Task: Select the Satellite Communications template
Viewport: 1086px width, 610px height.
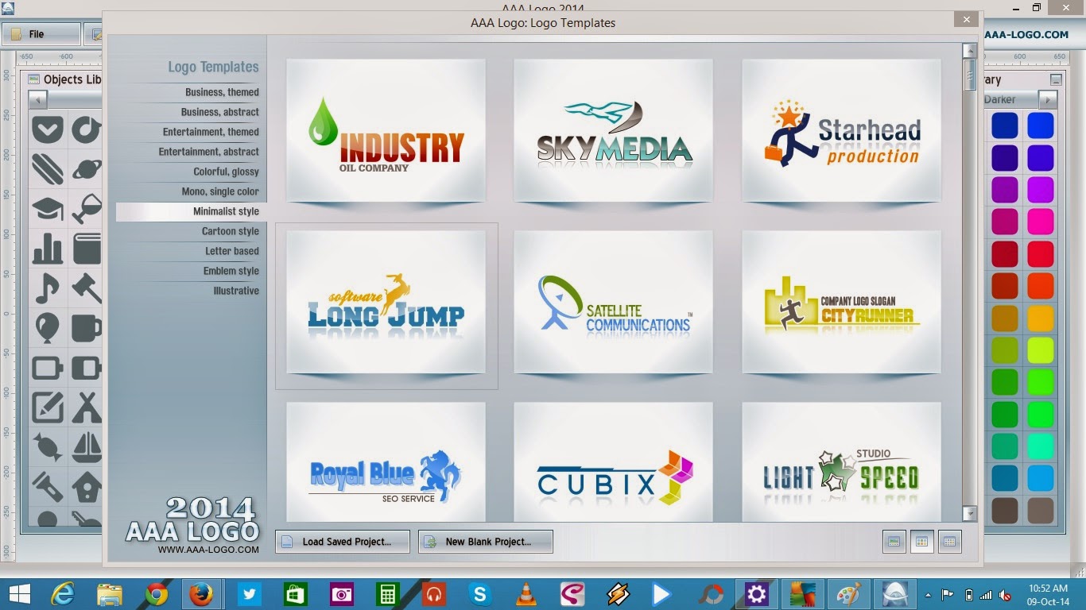Action: pos(613,302)
